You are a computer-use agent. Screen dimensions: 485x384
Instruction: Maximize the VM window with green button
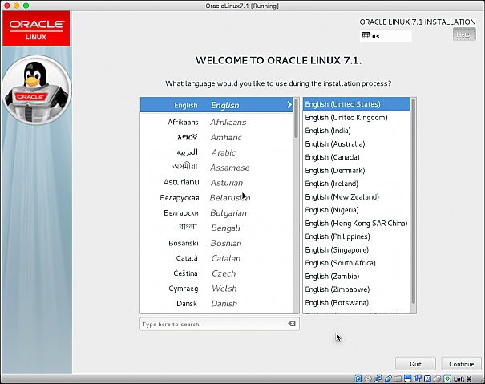tap(26, 6)
